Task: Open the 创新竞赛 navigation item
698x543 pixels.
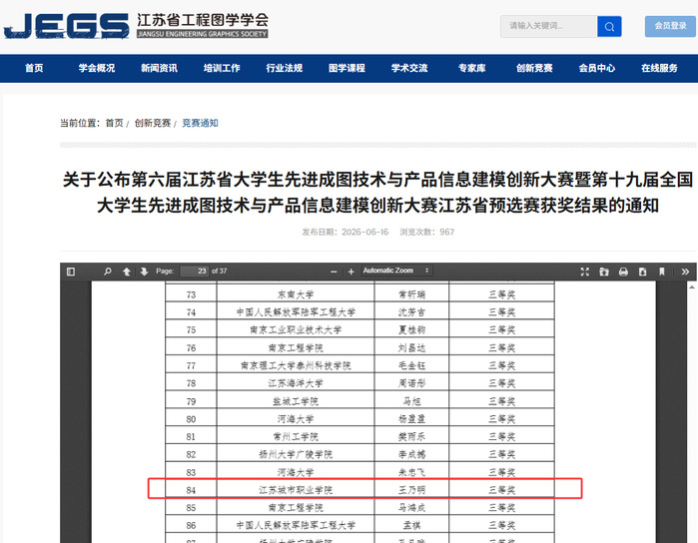Action: (x=534, y=68)
